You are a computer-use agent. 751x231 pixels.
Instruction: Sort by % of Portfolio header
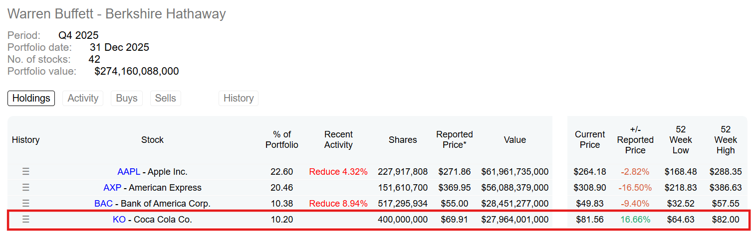click(x=282, y=140)
